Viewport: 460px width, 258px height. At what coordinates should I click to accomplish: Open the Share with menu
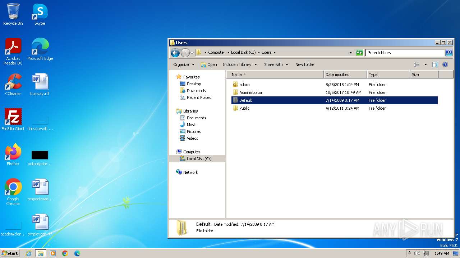(x=276, y=64)
